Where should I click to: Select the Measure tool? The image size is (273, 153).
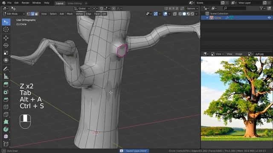pyautogui.click(x=6, y=76)
